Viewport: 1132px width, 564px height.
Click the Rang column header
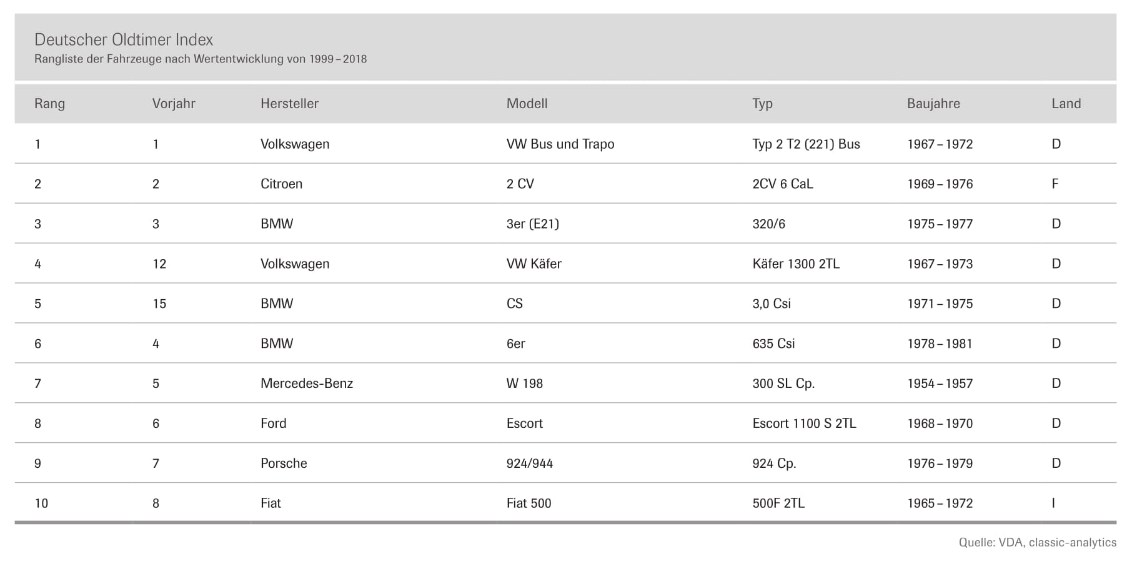click(49, 104)
